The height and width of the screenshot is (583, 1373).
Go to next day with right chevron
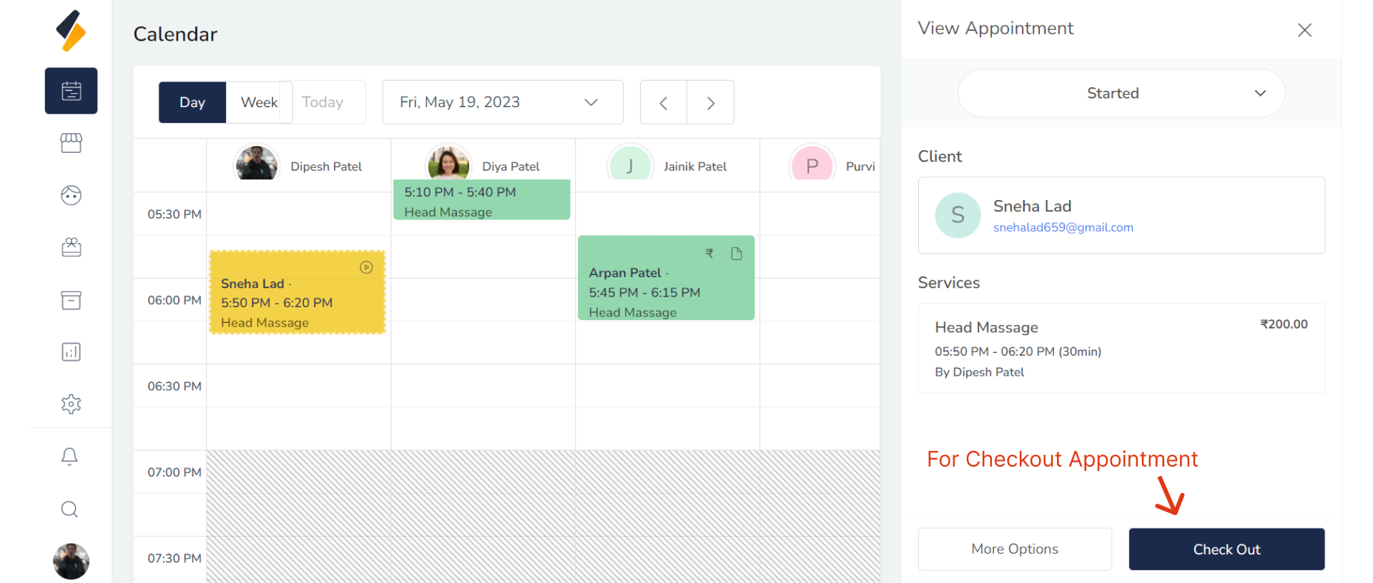710,103
